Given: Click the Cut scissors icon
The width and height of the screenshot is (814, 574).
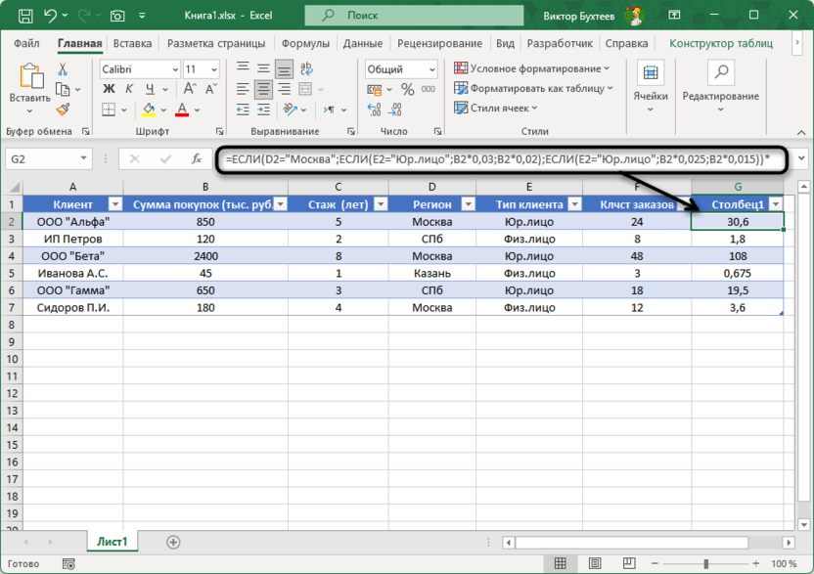Looking at the screenshot, I should point(64,69).
